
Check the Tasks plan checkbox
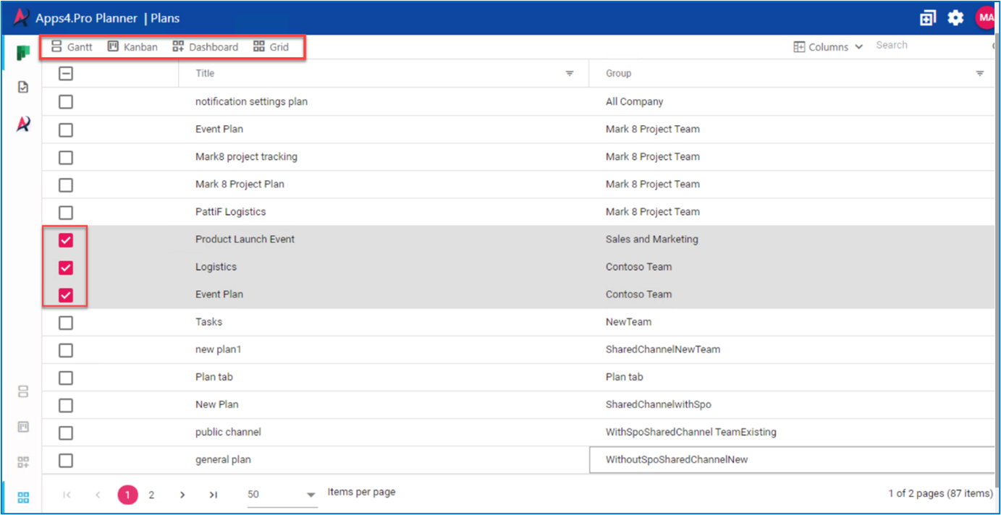(65, 323)
